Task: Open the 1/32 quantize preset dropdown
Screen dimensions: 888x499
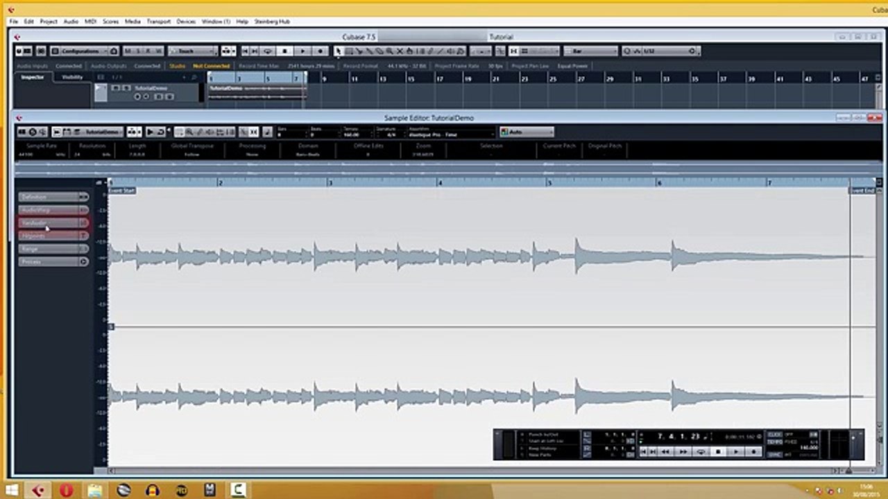Action: point(666,51)
